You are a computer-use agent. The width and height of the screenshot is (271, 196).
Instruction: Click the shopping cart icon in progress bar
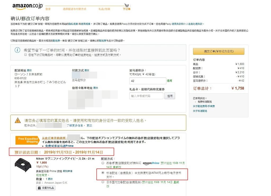click(127, 5)
